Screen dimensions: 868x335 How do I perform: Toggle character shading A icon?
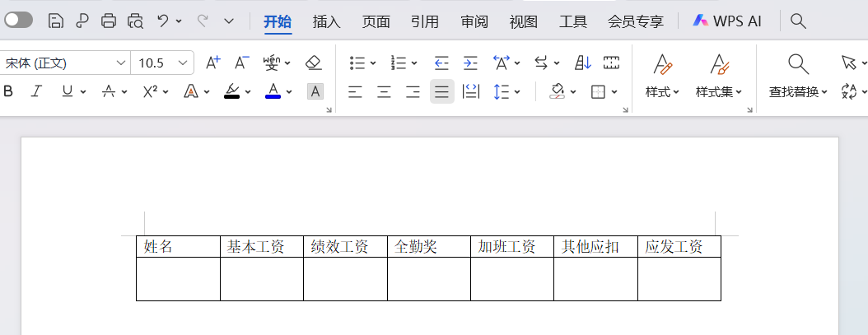tap(315, 91)
